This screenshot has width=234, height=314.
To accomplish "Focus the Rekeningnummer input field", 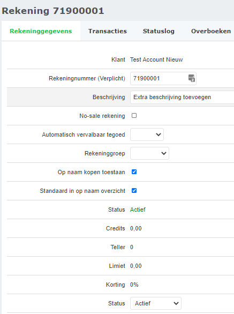I will click(x=163, y=78).
